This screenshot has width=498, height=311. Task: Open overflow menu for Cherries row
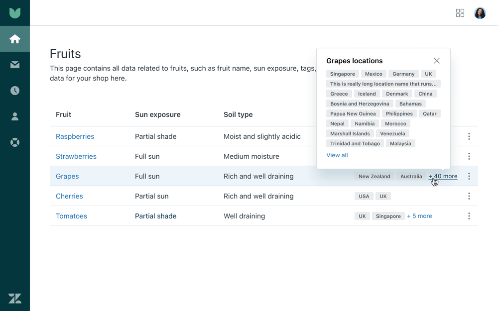coord(469,196)
